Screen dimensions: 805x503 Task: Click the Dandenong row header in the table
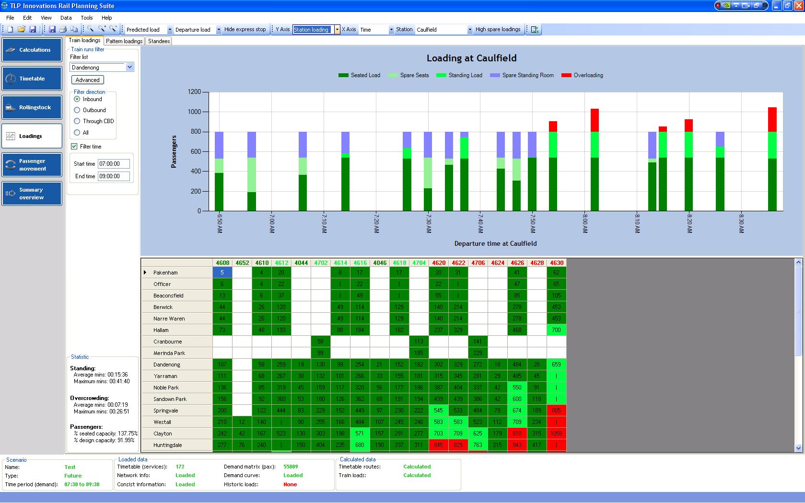pos(177,365)
